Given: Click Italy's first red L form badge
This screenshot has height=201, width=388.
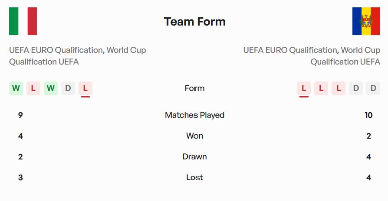Looking at the screenshot, I should 33,88.
